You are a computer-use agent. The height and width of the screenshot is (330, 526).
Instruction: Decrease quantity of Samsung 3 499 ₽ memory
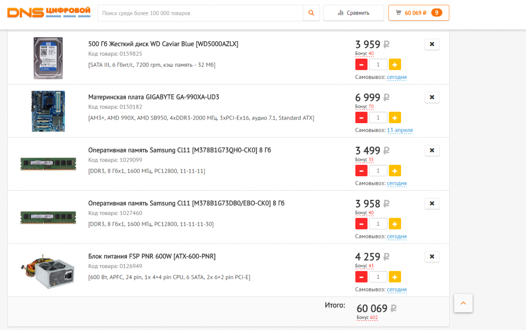tap(361, 171)
